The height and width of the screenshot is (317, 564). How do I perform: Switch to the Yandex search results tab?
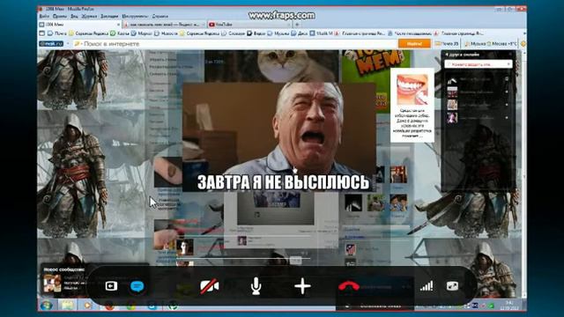click(x=165, y=25)
